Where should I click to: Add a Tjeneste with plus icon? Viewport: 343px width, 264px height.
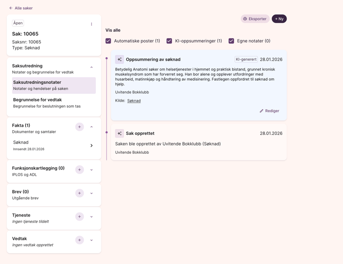[x=79, y=217]
